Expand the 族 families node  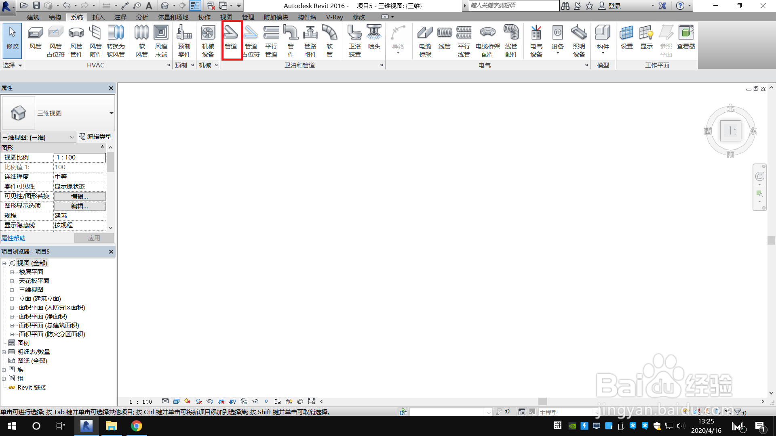point(4,370)
